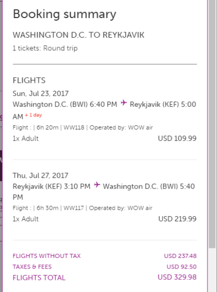
Task: Click the USD 92.50 taxes amount
Action: [182, 267]
